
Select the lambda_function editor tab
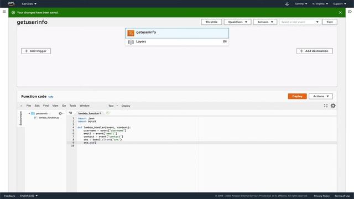click(x=90, y=113)
